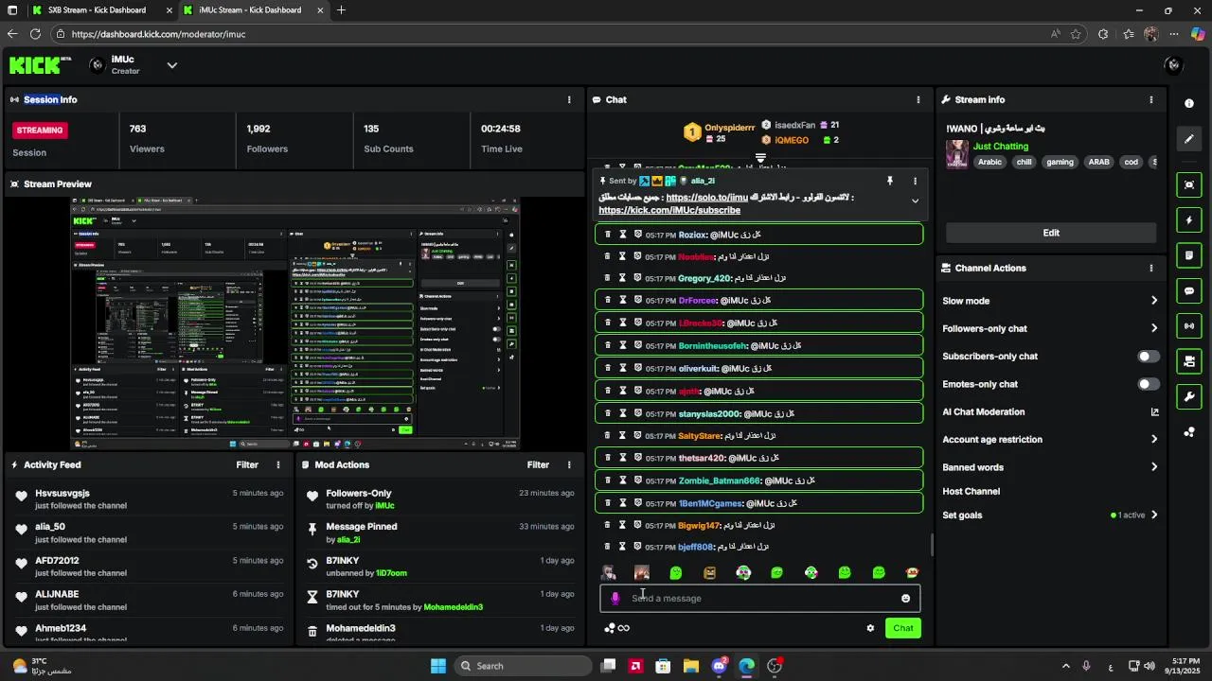This screenshot has width=1212, height=681.
Task: Toggle the lightning bolt widget icon in sidebar
Action: (1189, 220)
